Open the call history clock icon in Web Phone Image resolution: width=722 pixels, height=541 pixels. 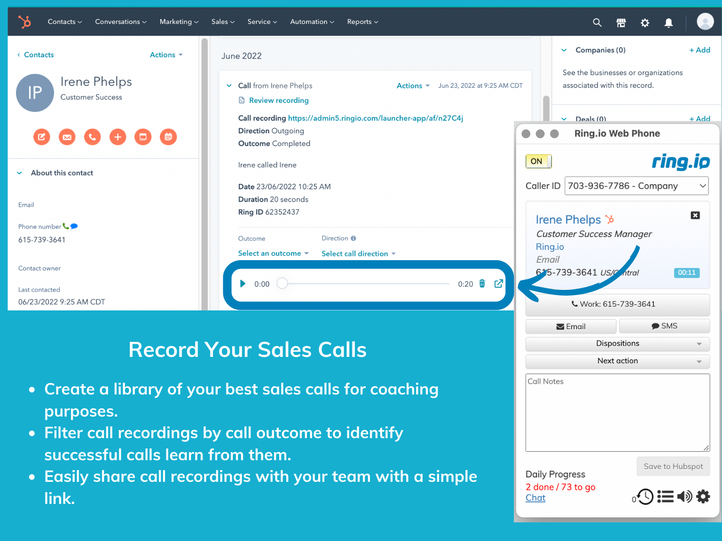(644, 496)
